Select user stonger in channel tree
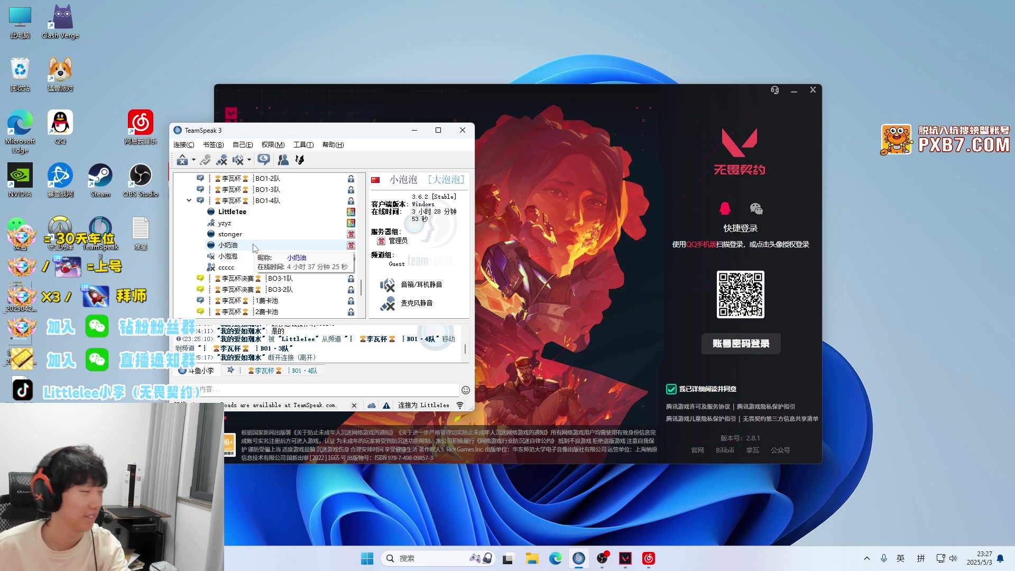Screen dimensions: 1015x571 [230, 234]
